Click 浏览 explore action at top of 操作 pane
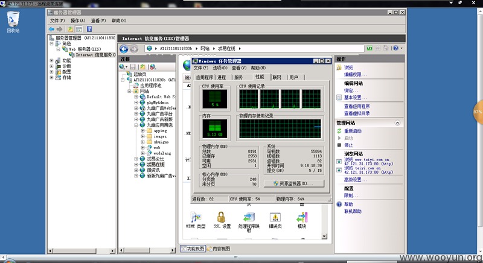This screenshot has width=483, height=263. click(348, 68)
